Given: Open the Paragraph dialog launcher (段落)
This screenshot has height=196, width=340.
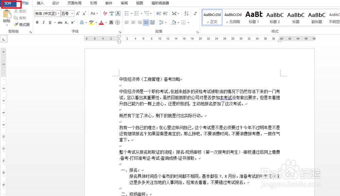Looking at the screenshot, I should [x=198, y=32].
